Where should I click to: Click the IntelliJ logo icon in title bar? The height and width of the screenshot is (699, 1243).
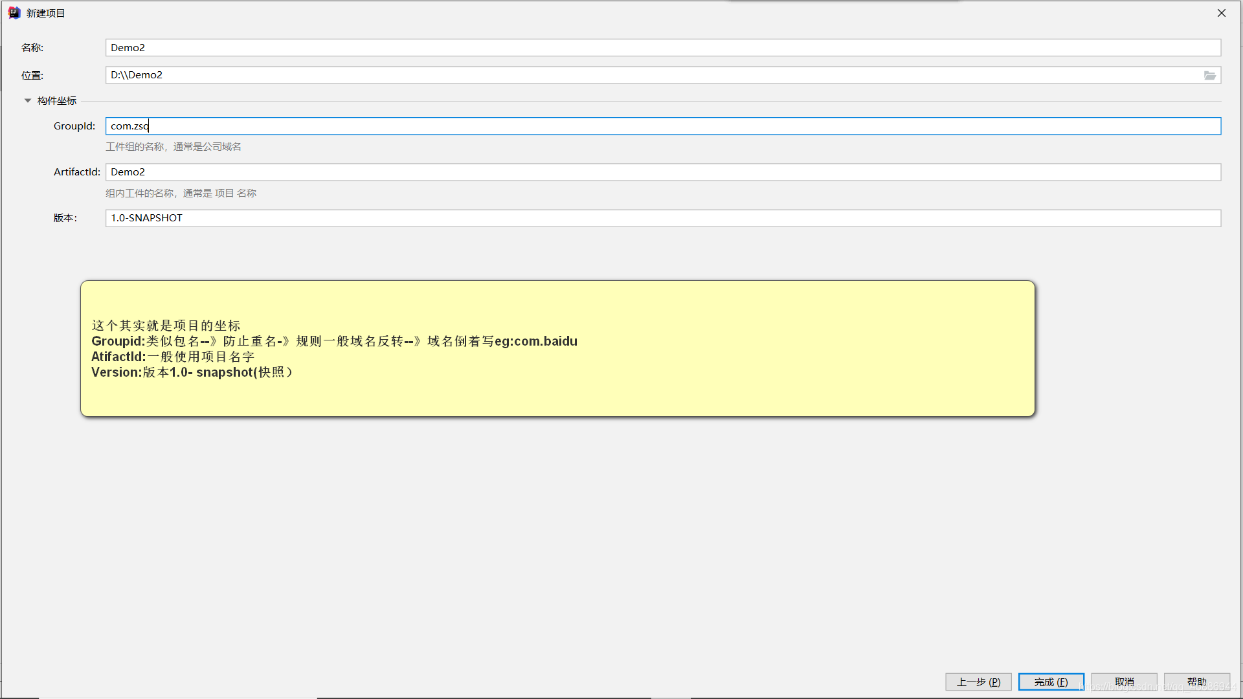(14, 13)
